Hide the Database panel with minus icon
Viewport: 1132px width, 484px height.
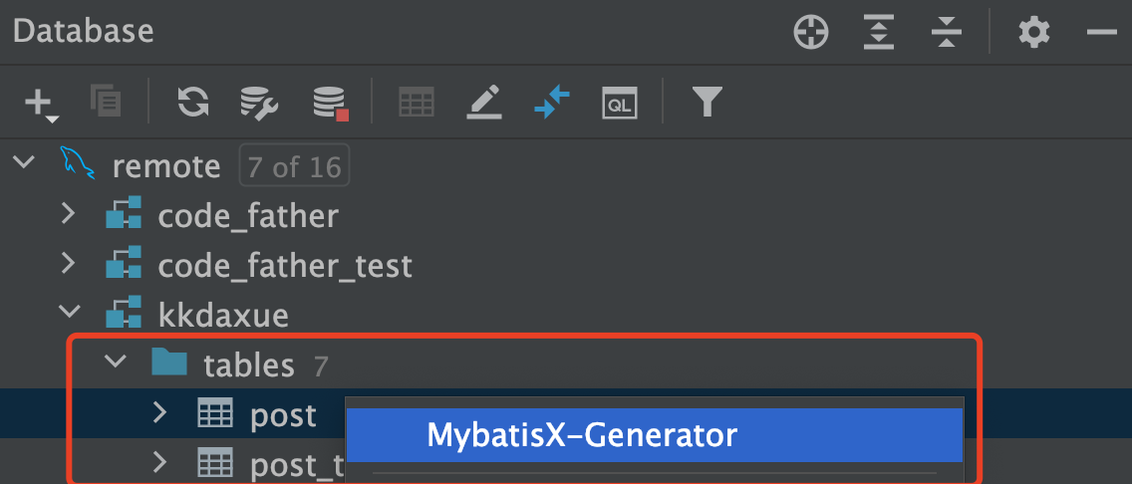click(1101, 33)
